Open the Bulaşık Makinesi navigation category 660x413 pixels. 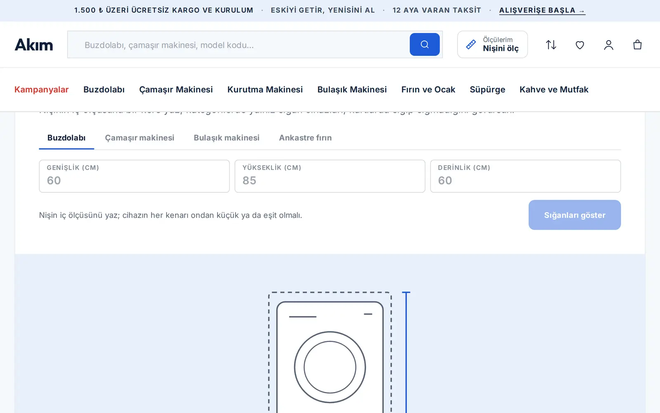(352, 90)
